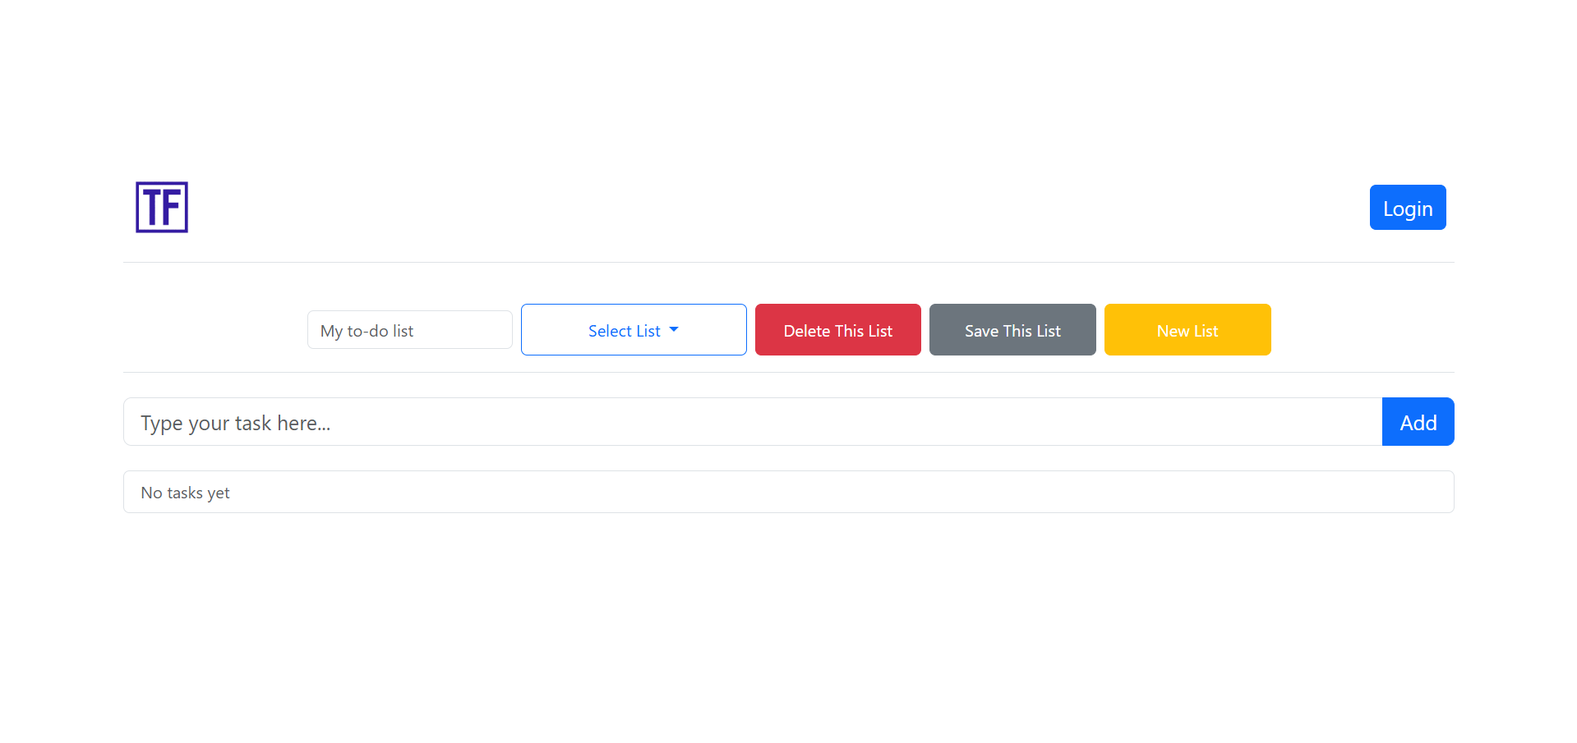This screenshot has width=1577, height=743.
Task: Place the cursor in the task entry box
Action: click(752, 422)
